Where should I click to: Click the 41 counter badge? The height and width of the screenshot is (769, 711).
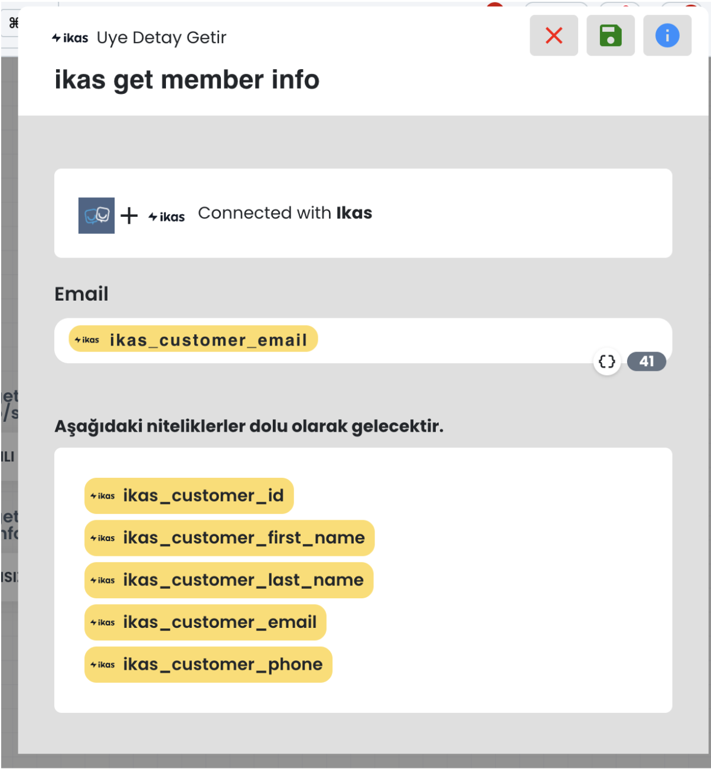pyautogui.click(x=646, y=361)
